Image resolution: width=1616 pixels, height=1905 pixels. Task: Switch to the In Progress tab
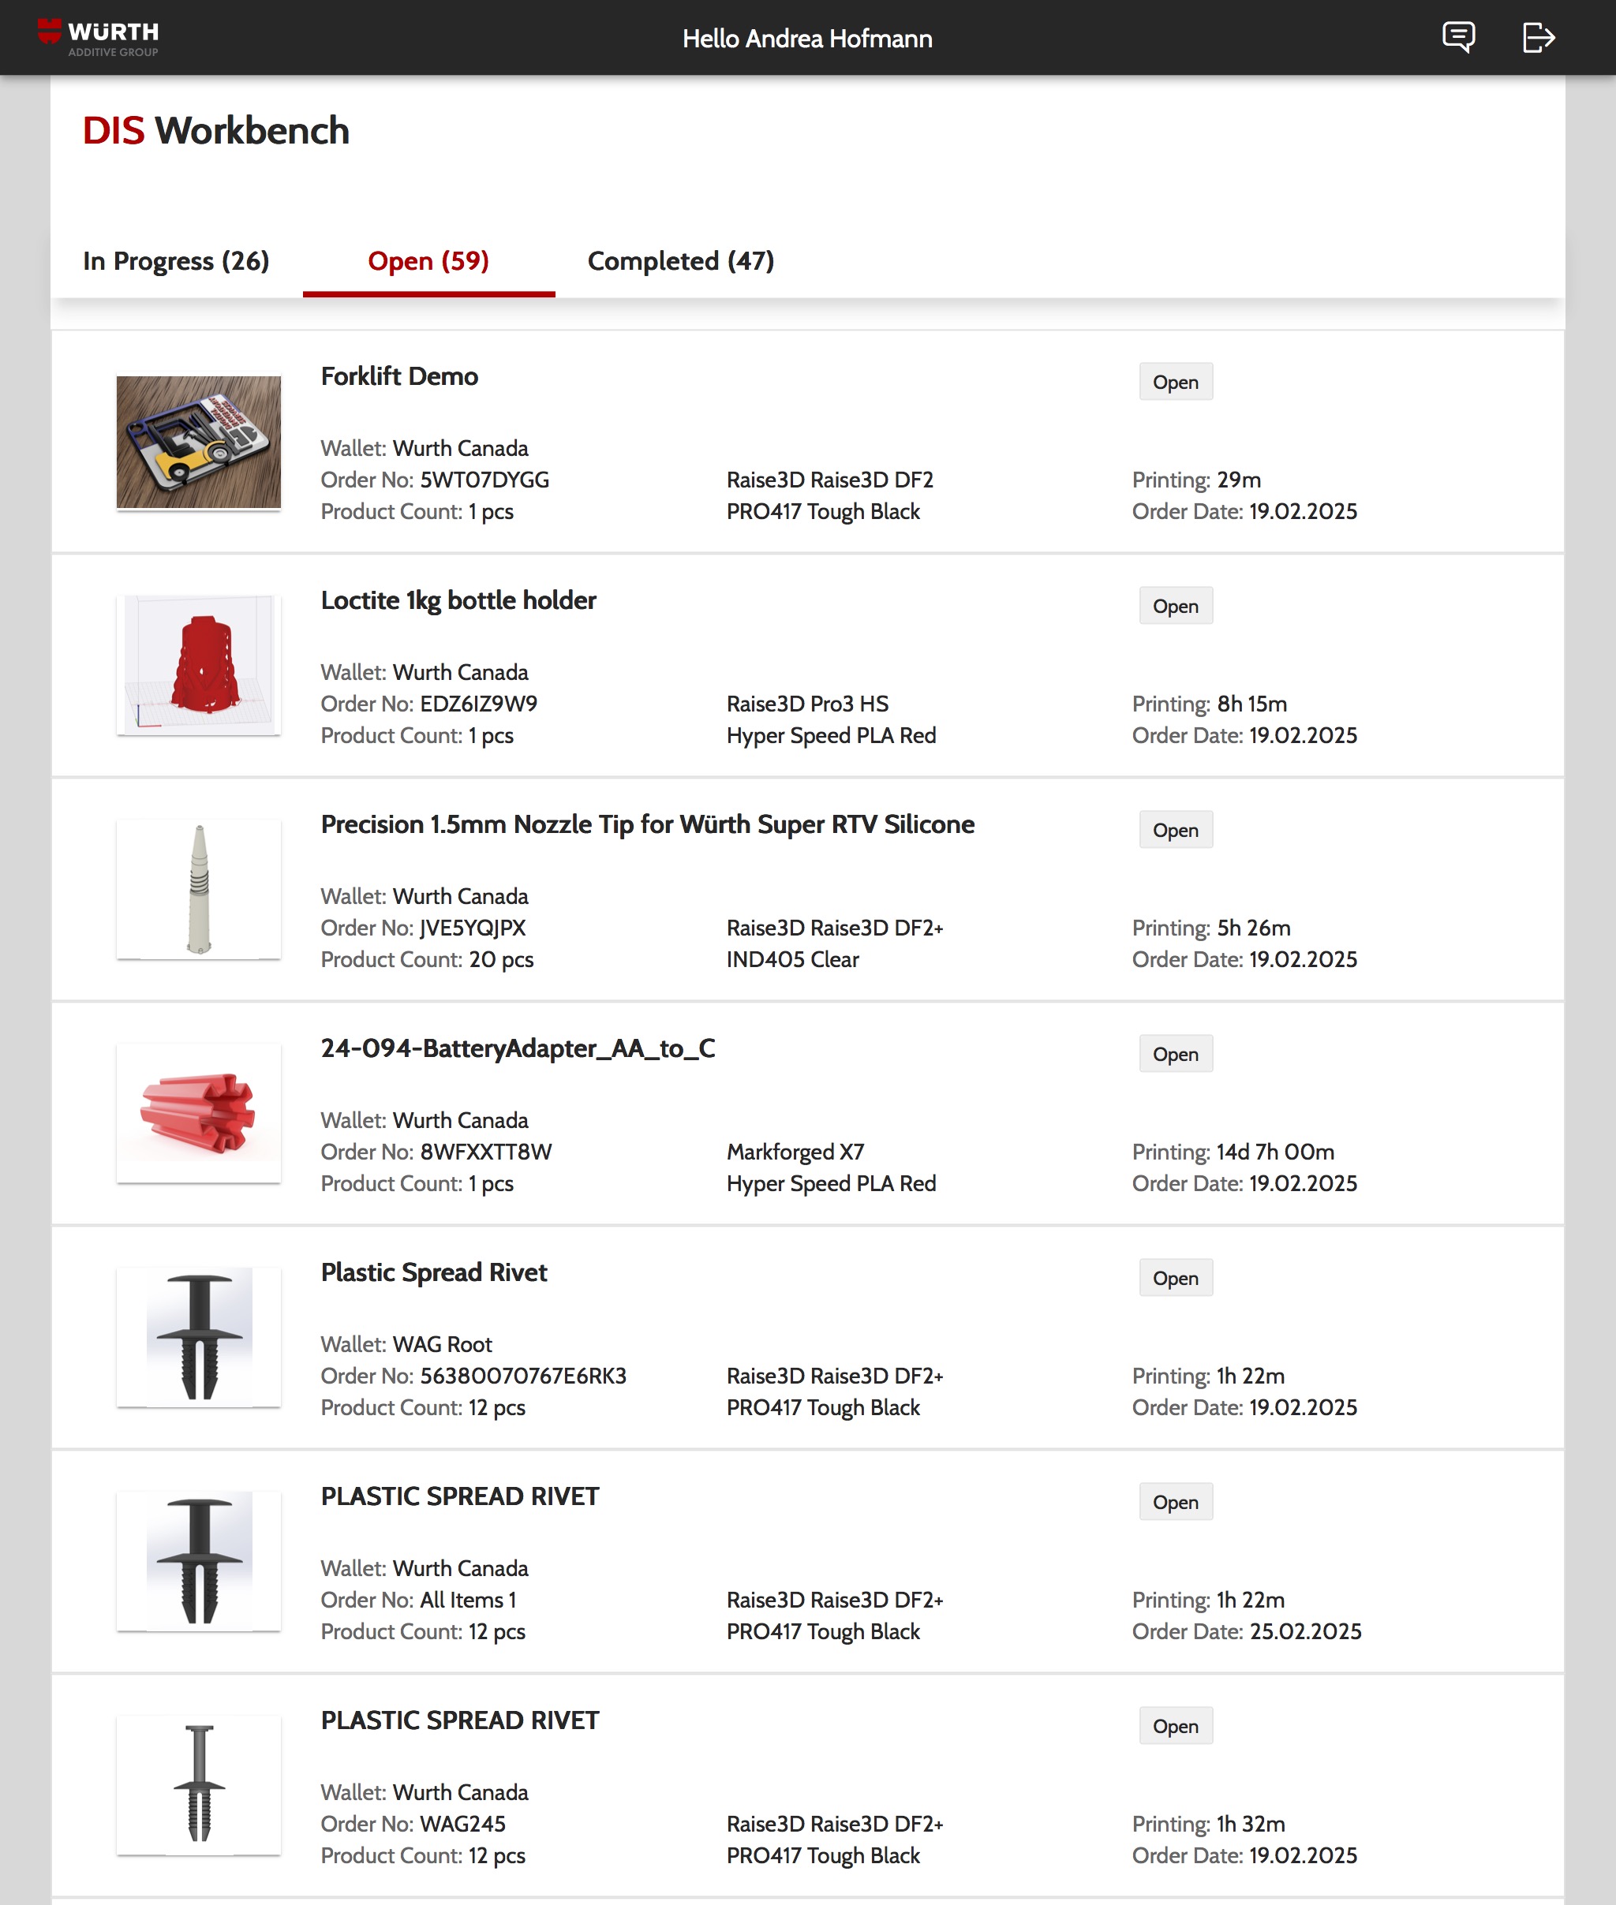pyautogui.click(x=176, y=261)
